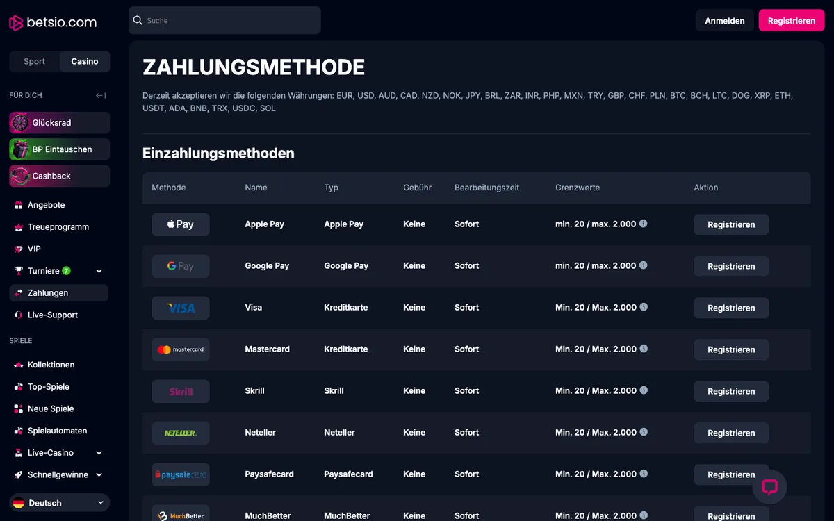Open Cashback in the sidebar
Screen dimensions: 834x521
coord(60,176)
